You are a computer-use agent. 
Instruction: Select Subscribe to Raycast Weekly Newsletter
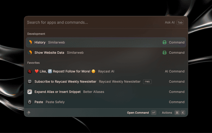coord(65,81)
